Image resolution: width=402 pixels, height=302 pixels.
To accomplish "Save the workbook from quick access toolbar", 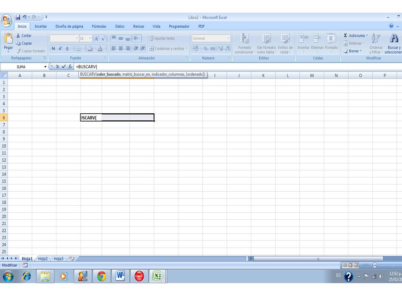I will (x=18, y=17).
